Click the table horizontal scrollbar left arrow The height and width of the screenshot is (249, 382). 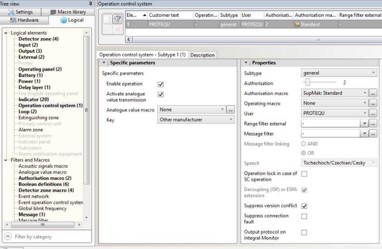point(129,40)
